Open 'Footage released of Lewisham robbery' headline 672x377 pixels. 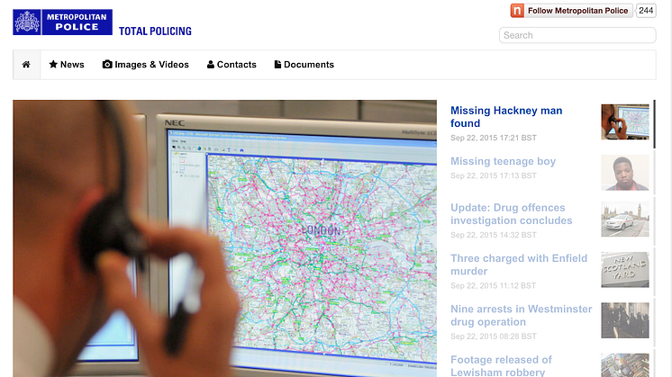501,366
